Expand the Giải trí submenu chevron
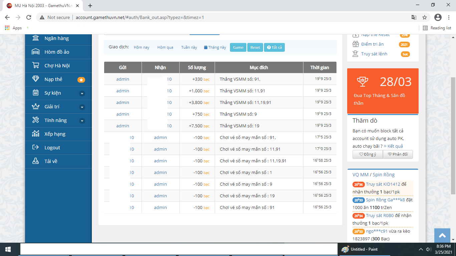Image resolution: width=456 pixels, height=256 pixels. 82,107
